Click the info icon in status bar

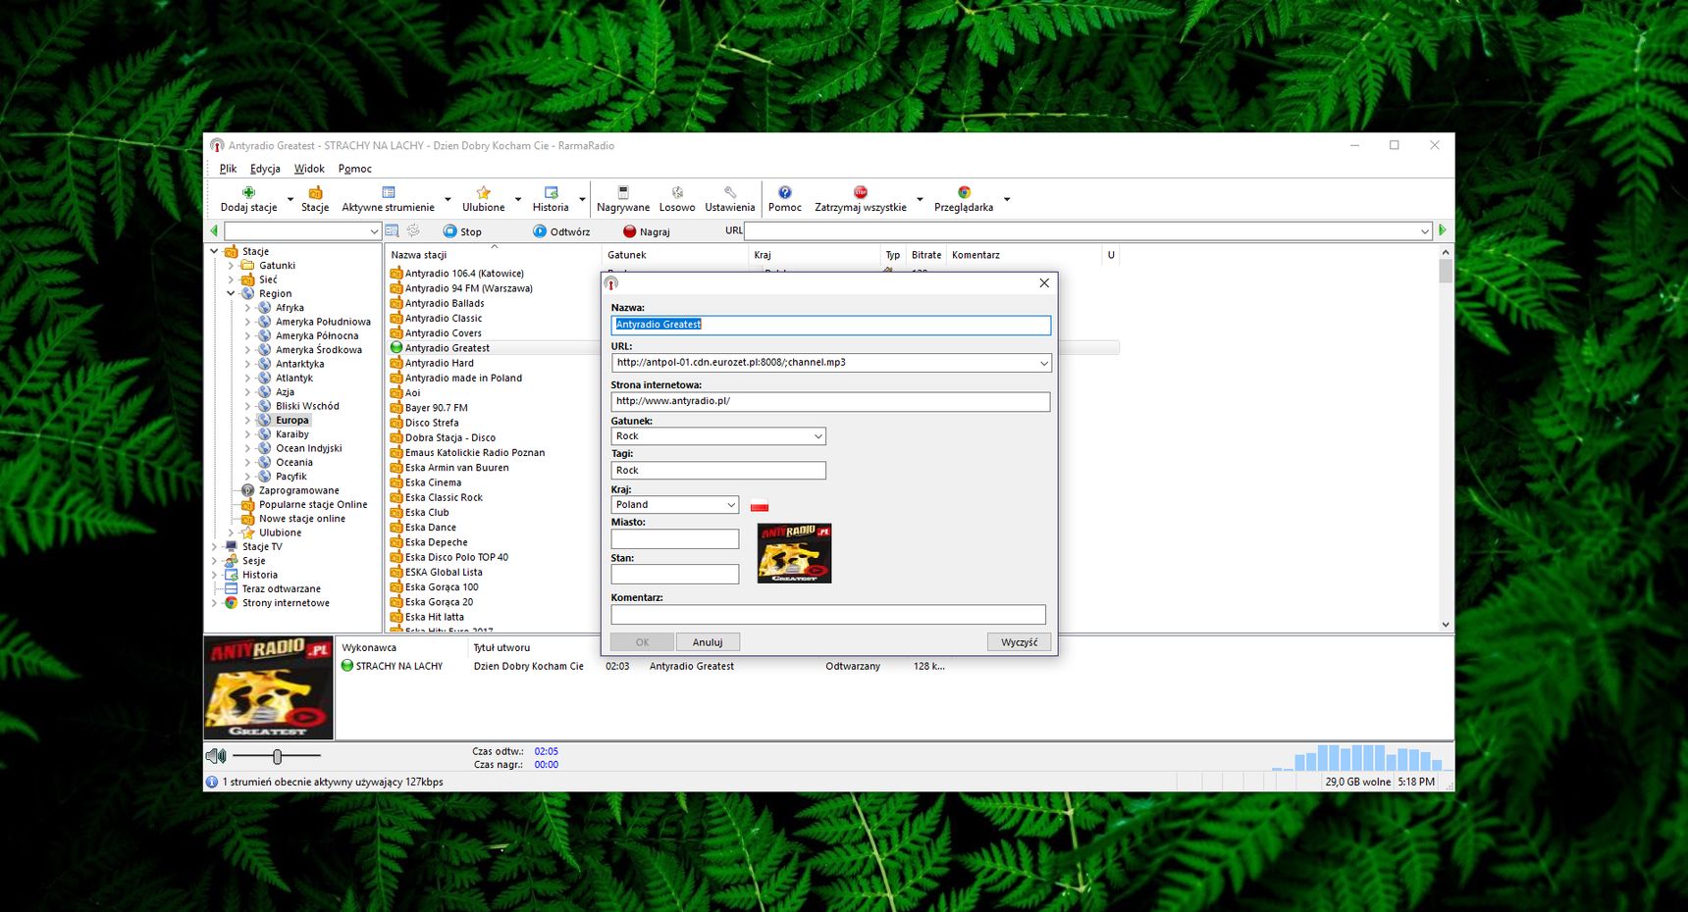212,782
